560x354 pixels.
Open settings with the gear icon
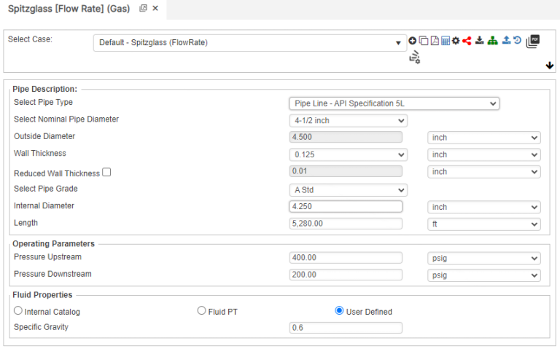coord(456,41)
